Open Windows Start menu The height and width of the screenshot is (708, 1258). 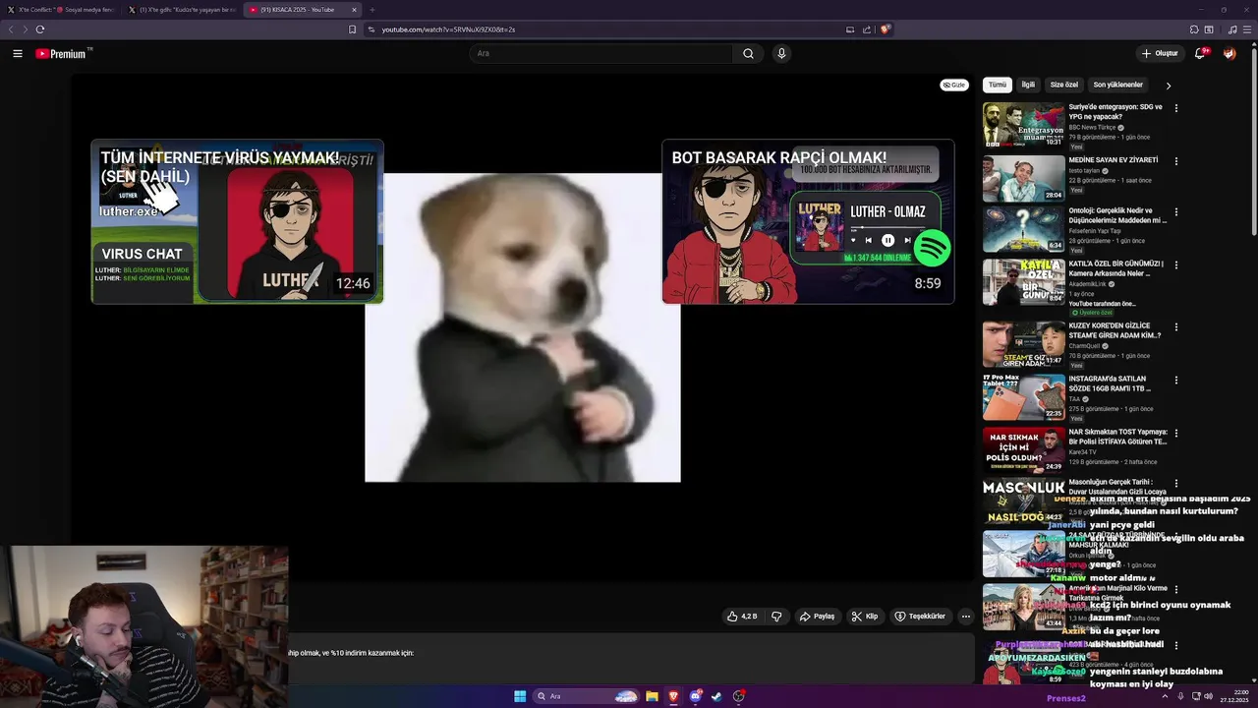[x=520, y=696]
